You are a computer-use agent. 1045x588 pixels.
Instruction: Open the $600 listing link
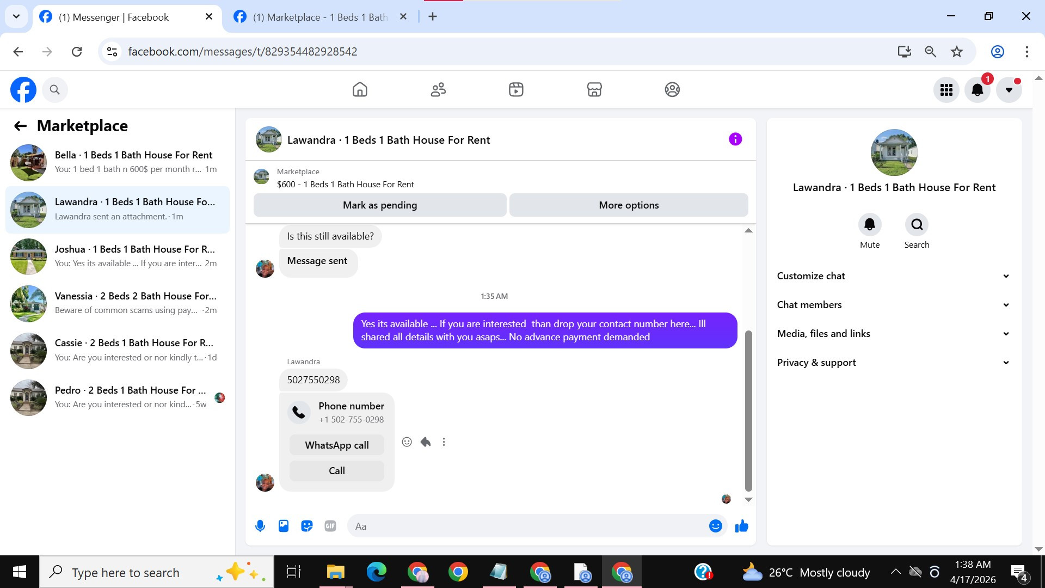click(x=345, y=185)
